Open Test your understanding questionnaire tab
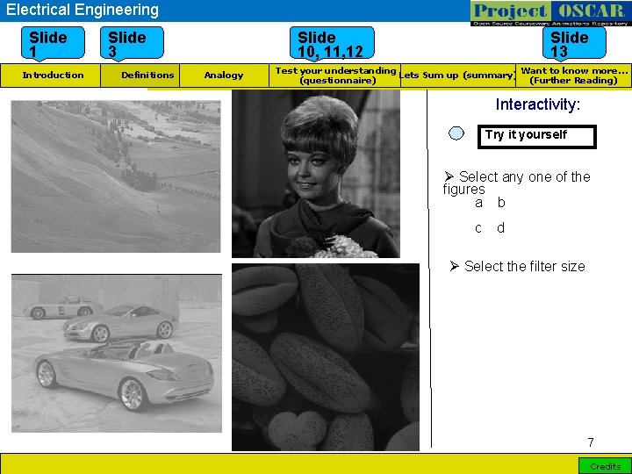This screenshot has height=474, width=632. [x=335, y=75]
